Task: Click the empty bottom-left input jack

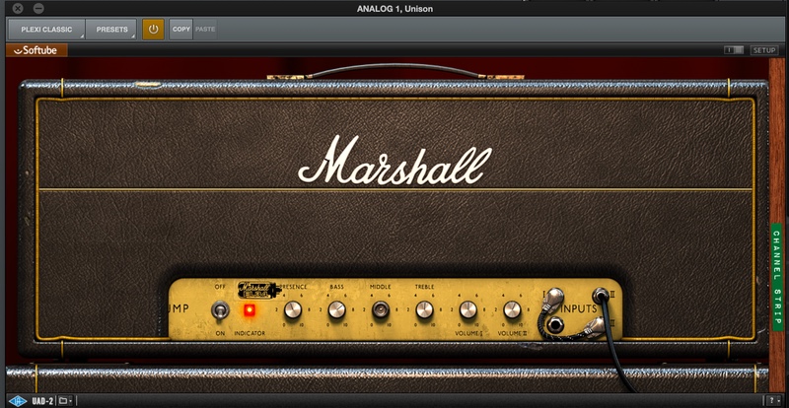Action: pyautogui.click(x=555, y=324)
